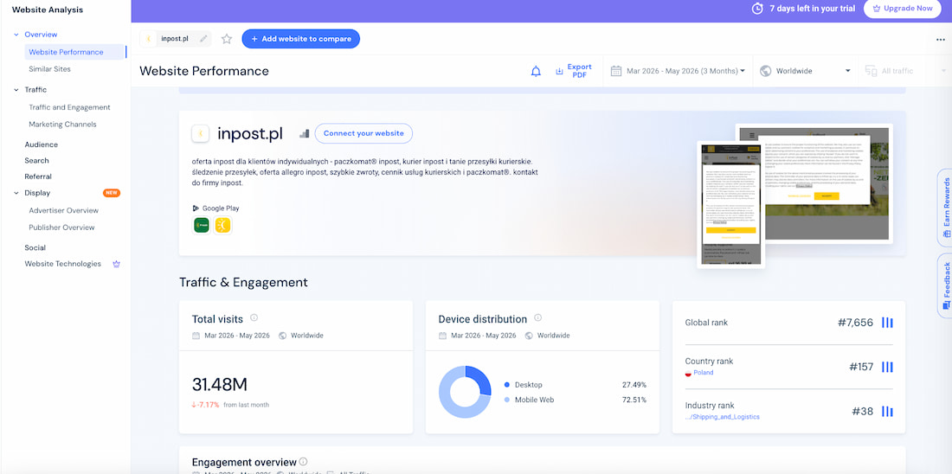Click the data-quality bar icon beside inpost.pl title

click(304, 133)
